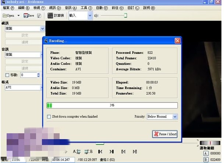This screenshot has height=163, width=224.
Task: Enable shut down computer when finished
Action: (49, 117)
